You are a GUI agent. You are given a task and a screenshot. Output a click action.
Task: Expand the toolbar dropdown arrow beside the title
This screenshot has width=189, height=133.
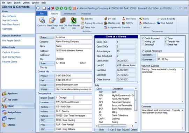[78, 8]
